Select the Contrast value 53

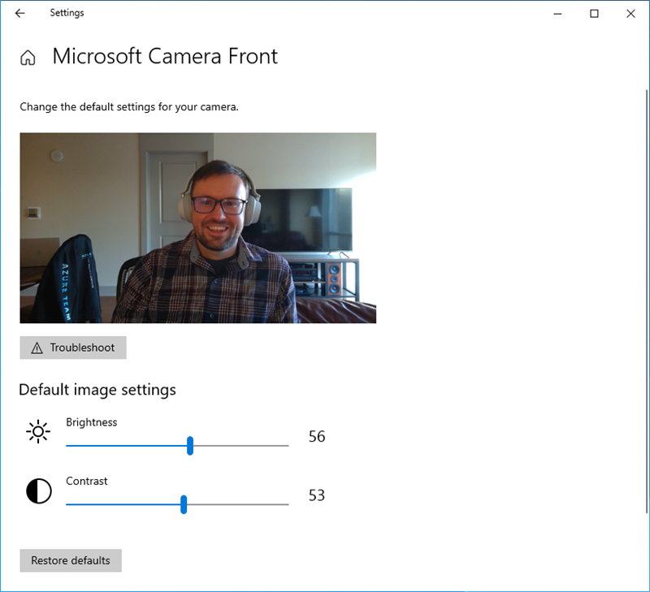pos(316,495)
